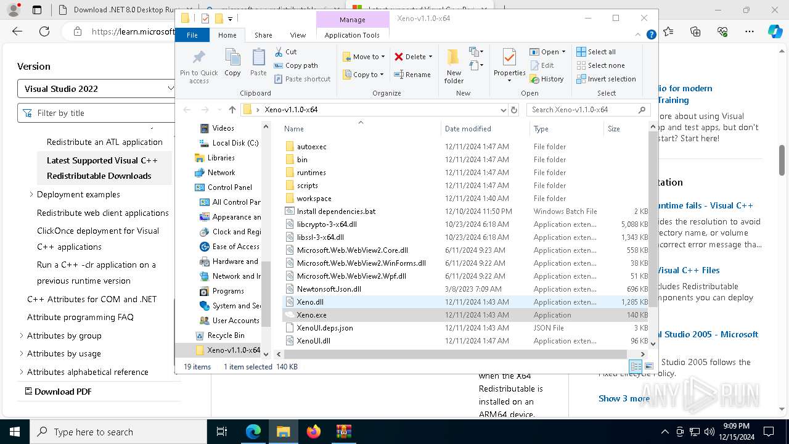789x444 pixels.
Task: Open Control Panel in navigation pane
Action: 229,187
